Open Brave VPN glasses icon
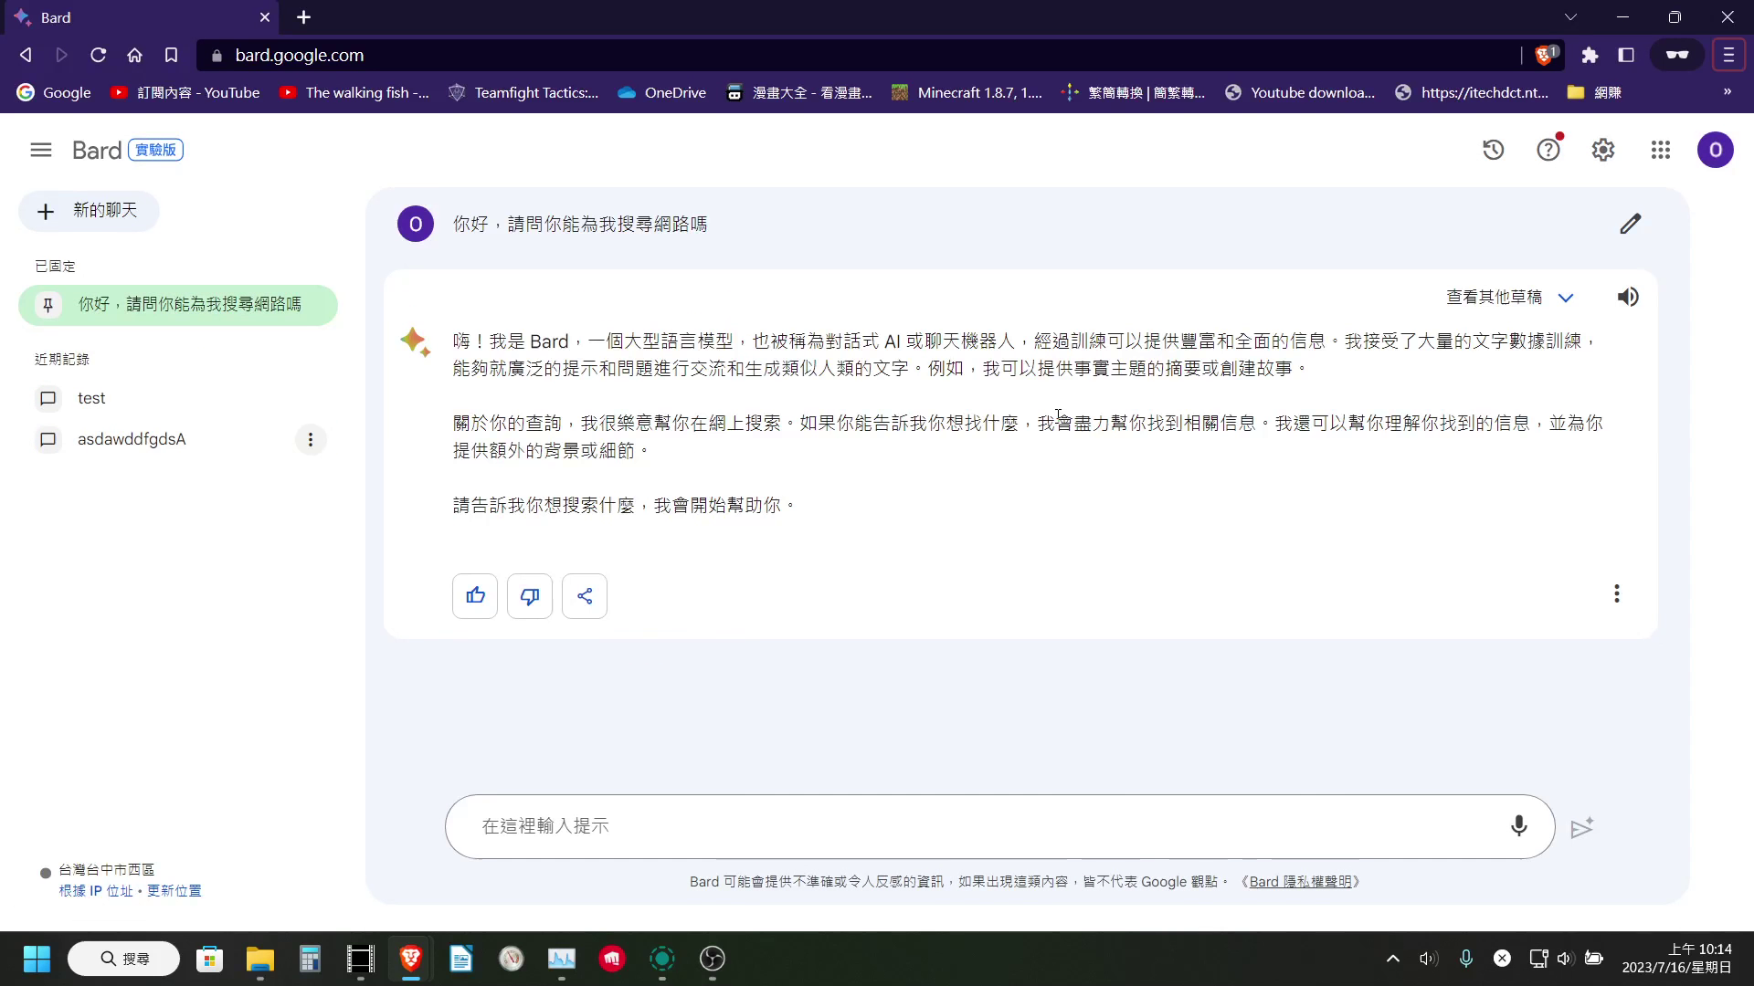The width and height of the screenshot is (1754, 986). [1677, 56]
